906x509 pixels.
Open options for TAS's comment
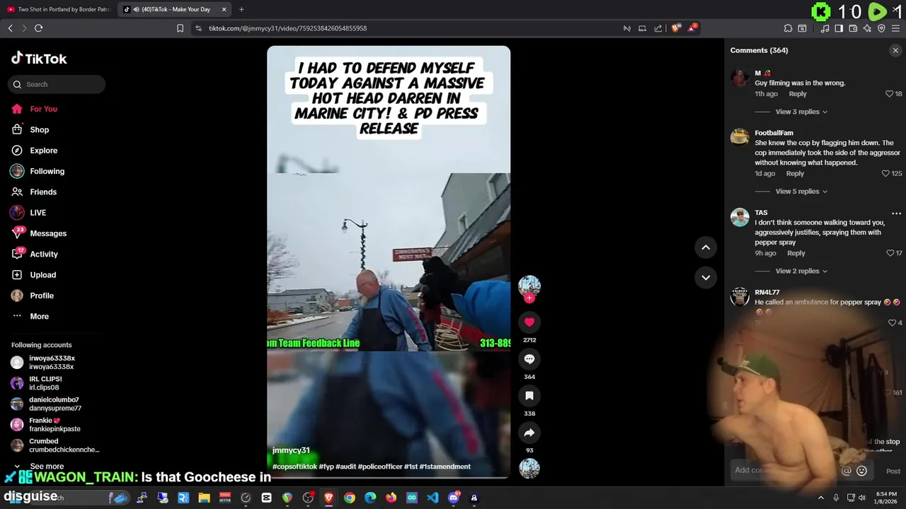(896, 213)
